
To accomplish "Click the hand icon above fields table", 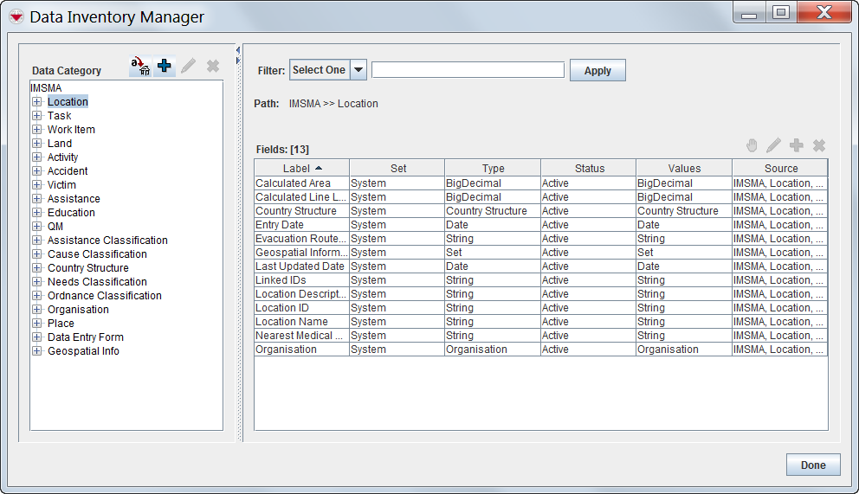I will (752, 145).
